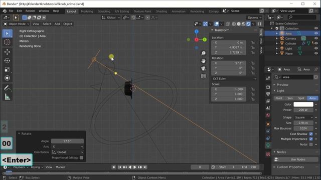This screenshot has height=180, width=321.
Task: Select the Select Box tool
Action: click(7, 33)
